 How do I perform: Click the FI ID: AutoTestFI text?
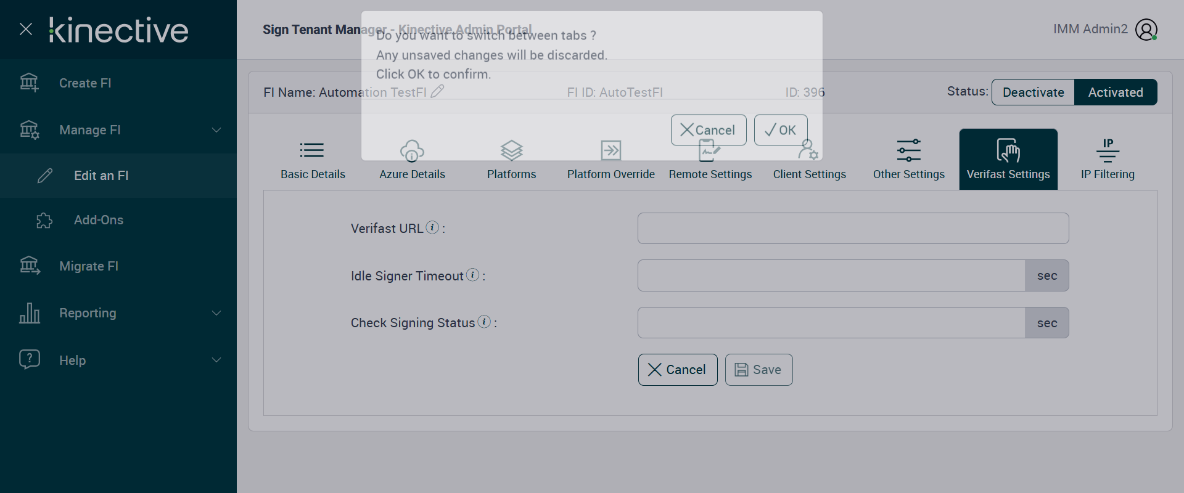click(615, 92)
